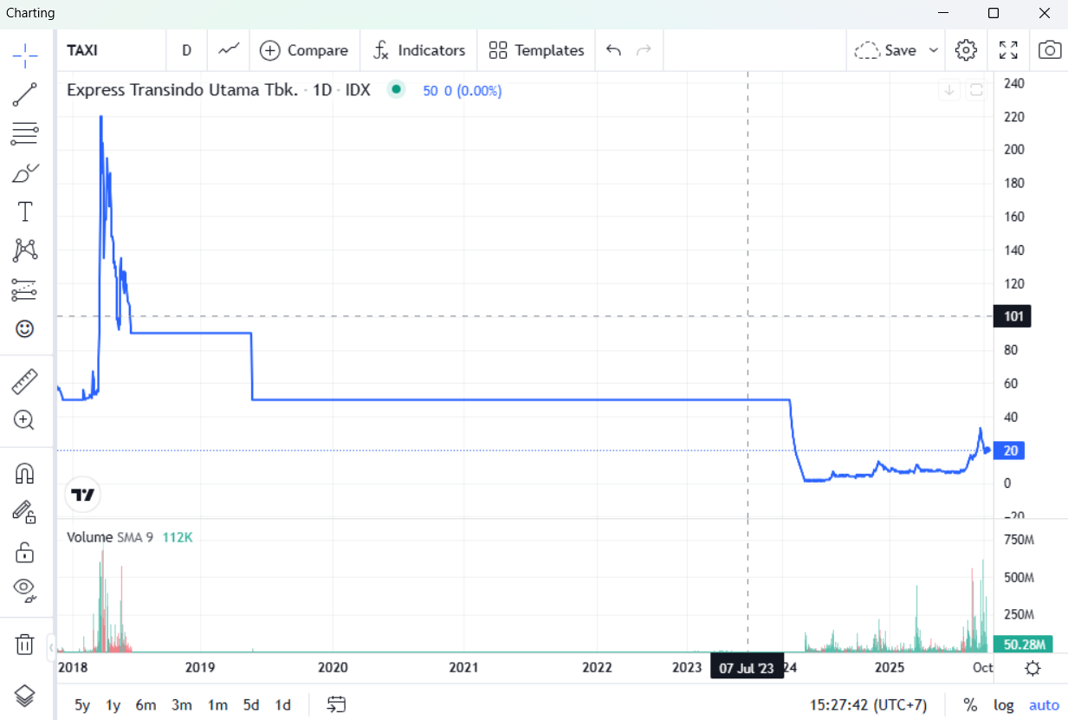This screenshot has height=720, width=1068.
Task: Select the Text annotation tool
Action: pos(25,211)
